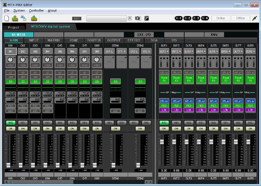Click the green connection plug icon
The height and width of the screenshot is (186, 261).
pyautogui.click(x=255, y=18)
